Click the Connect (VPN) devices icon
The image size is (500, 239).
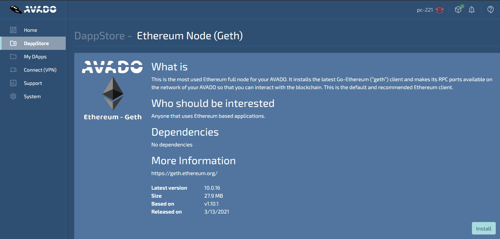point(13,70)
